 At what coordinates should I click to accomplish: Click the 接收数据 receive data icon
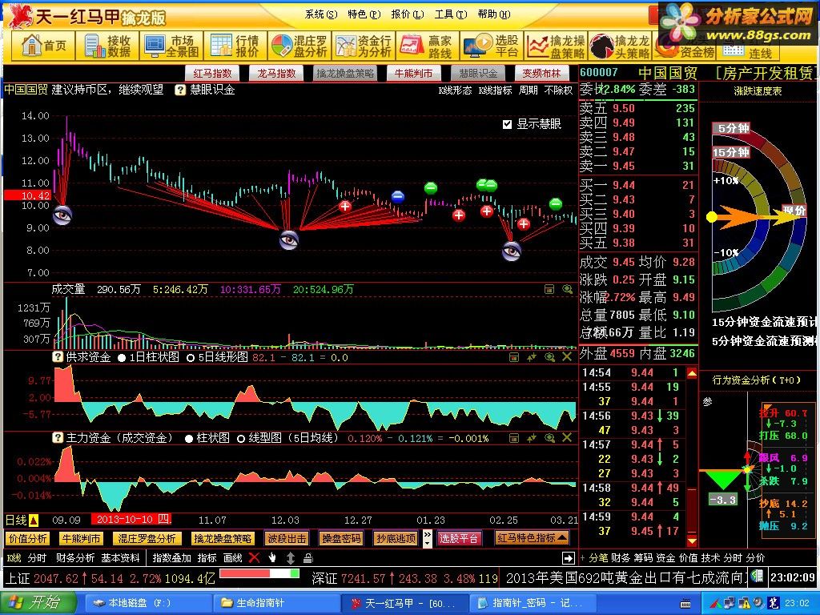click(x=108, y=46)
